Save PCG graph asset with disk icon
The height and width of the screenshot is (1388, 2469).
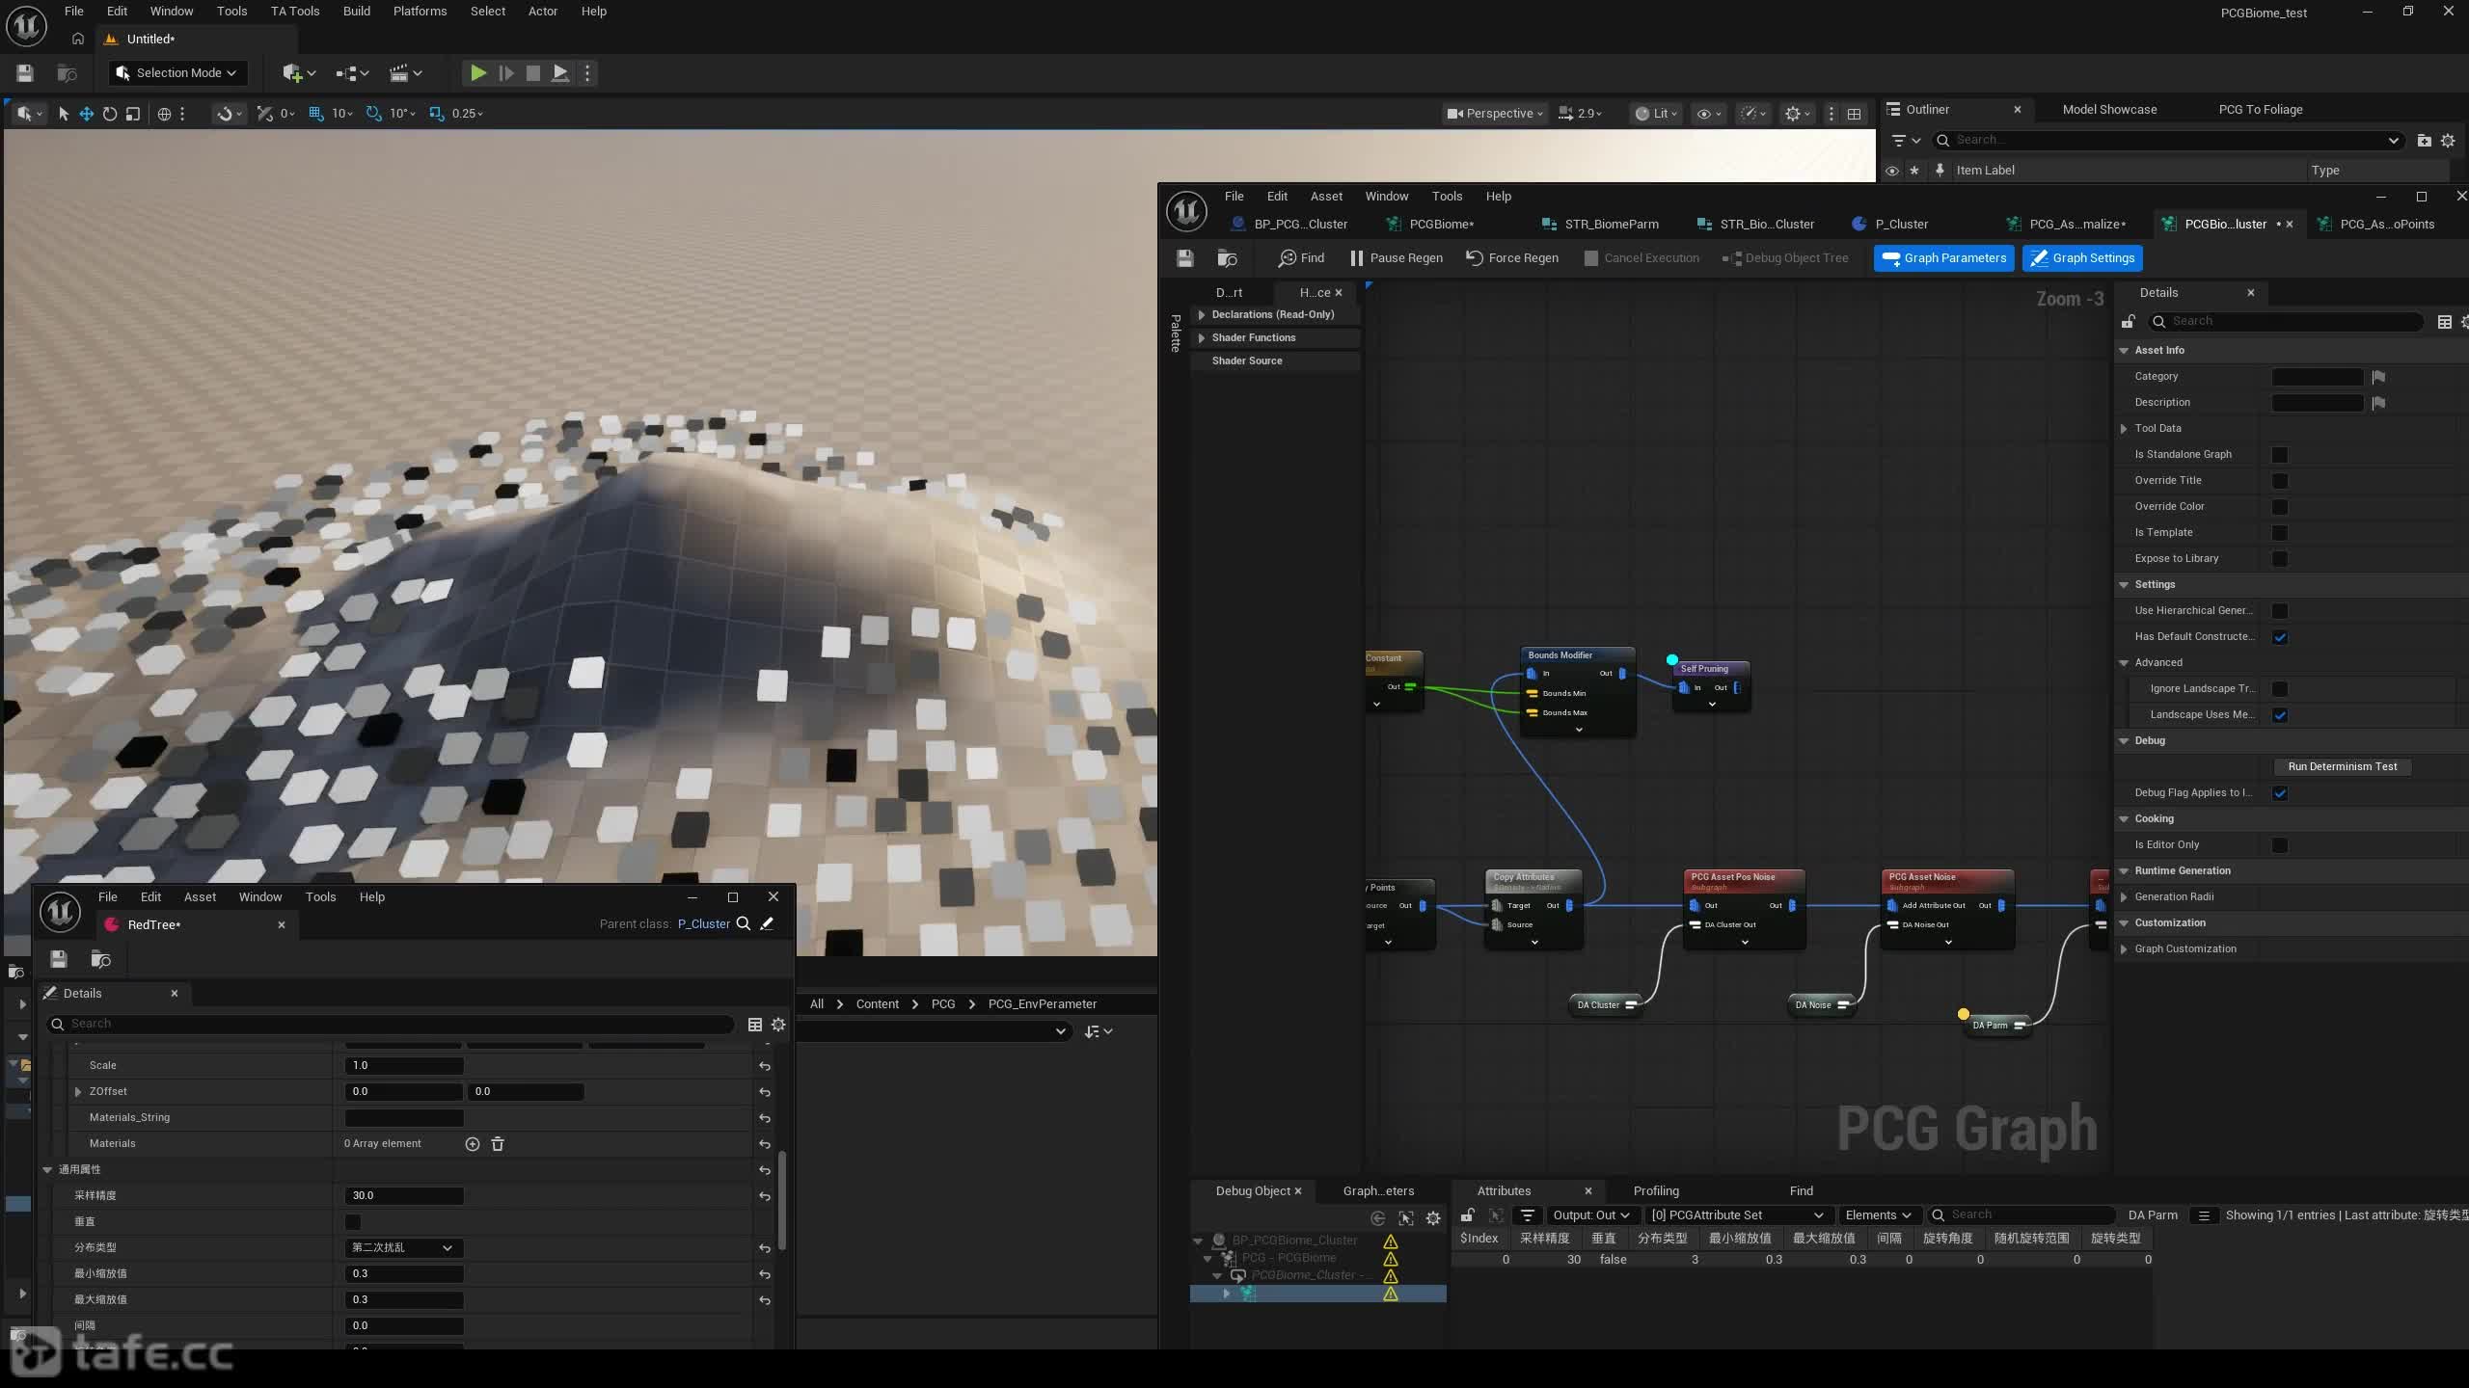(x=1185, y=258)
